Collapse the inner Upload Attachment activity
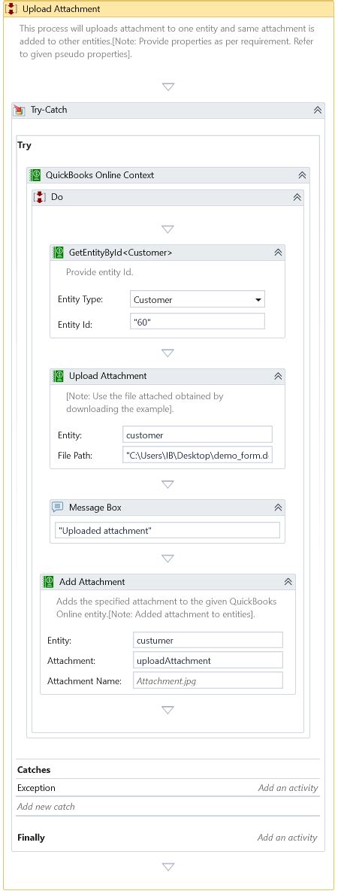The width and height of the screenshot is (338, 894). point(278,376)
